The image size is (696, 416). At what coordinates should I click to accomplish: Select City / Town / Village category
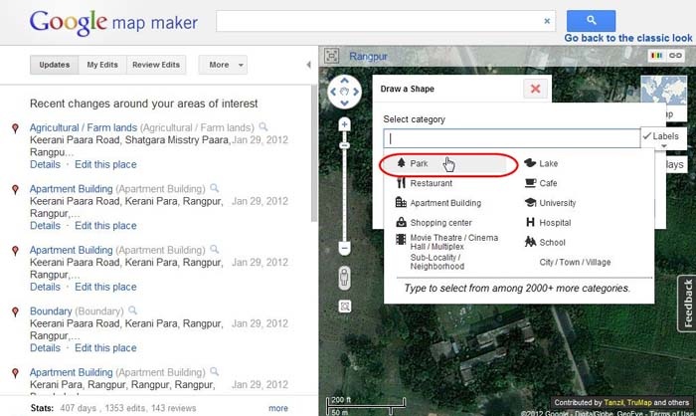(x=575, y=262)
